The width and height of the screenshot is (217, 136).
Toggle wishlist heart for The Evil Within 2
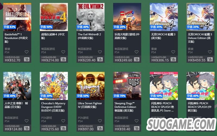(100, 52)
